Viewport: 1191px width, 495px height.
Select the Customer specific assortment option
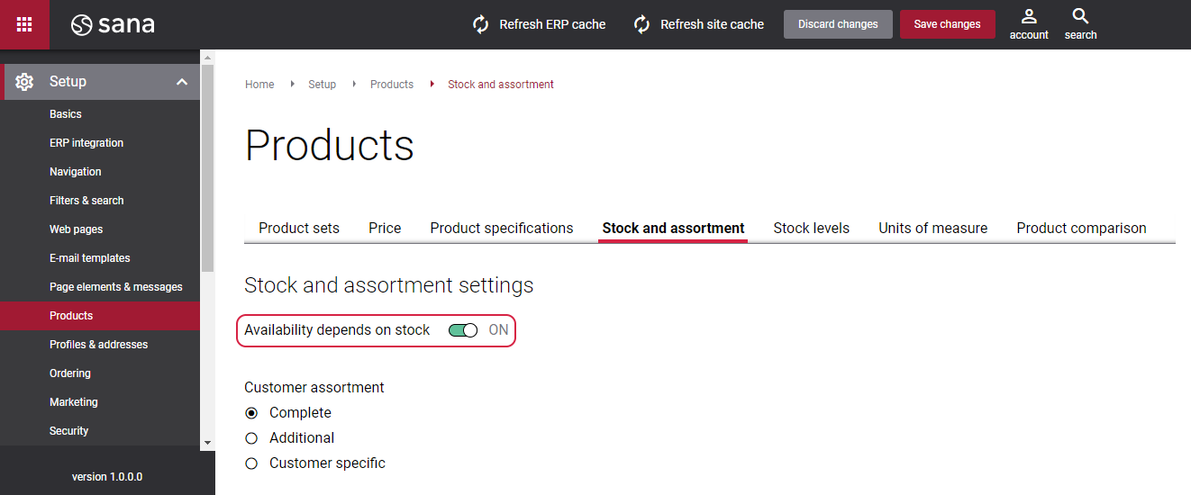point(251,463)
